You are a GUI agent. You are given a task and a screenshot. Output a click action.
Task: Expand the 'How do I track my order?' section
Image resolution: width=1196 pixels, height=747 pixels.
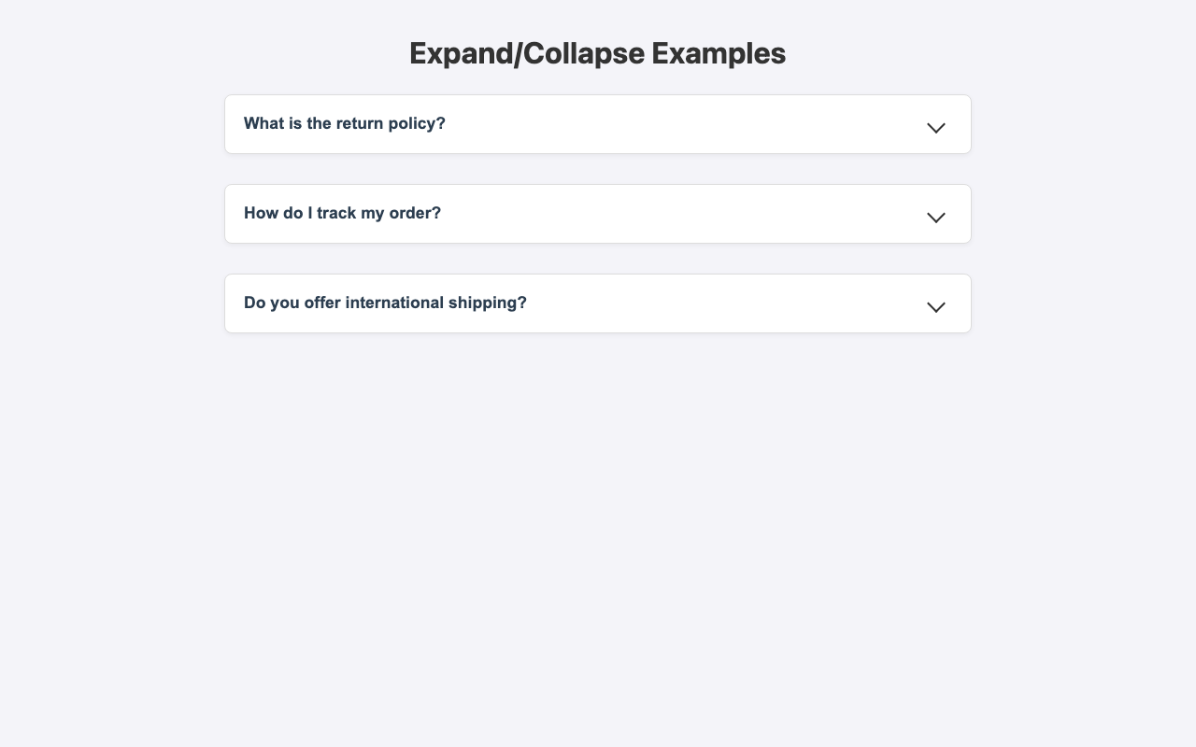coord(598,214)
